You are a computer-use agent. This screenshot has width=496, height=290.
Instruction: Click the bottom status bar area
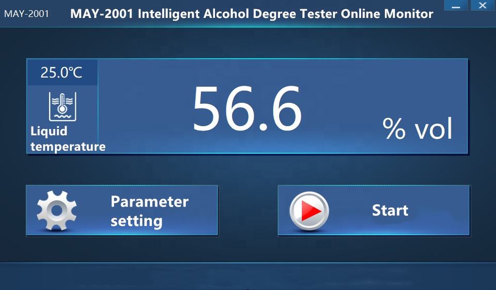pos(248,276)
